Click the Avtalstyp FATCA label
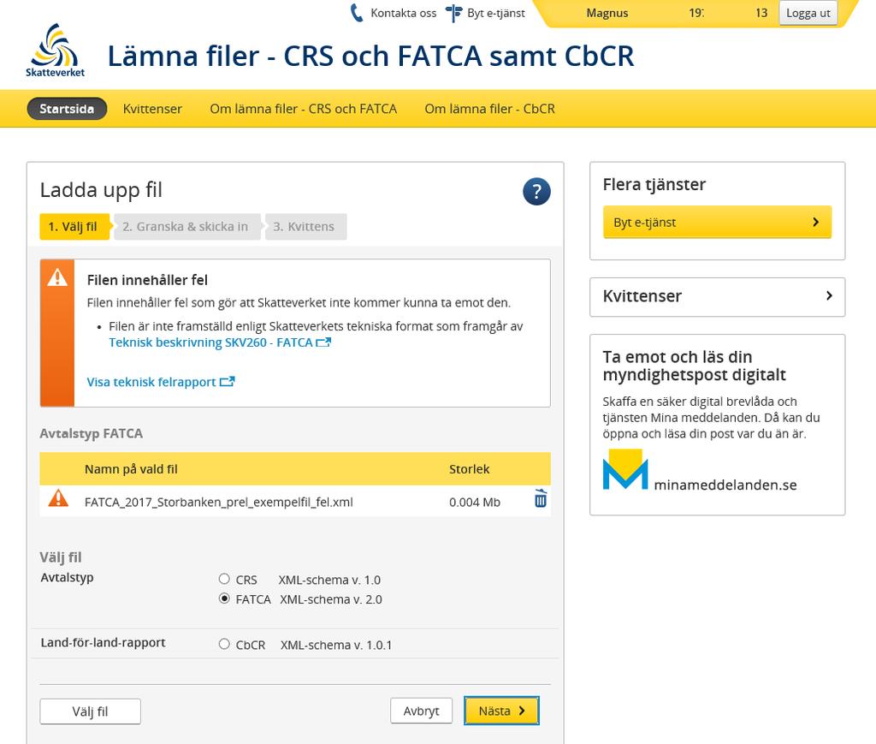The height and width of the screenshot is (744, 876). (x=91, y=433)
